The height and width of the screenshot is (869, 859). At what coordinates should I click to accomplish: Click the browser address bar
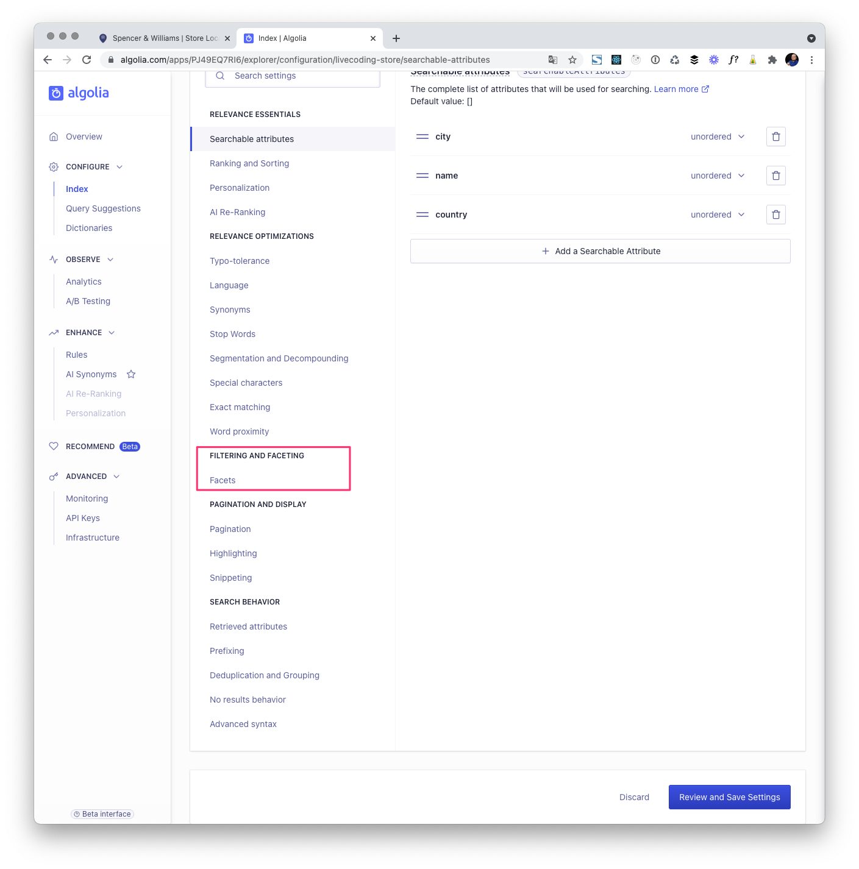(323, 60)
